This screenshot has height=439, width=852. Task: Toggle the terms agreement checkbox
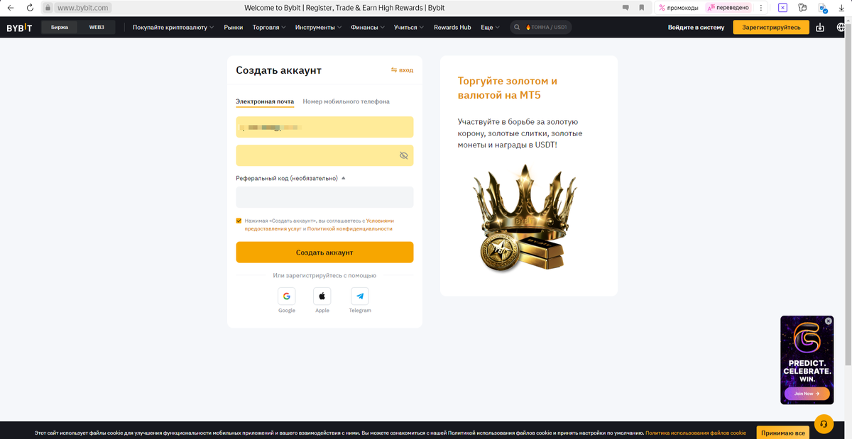tap(239, 221)
